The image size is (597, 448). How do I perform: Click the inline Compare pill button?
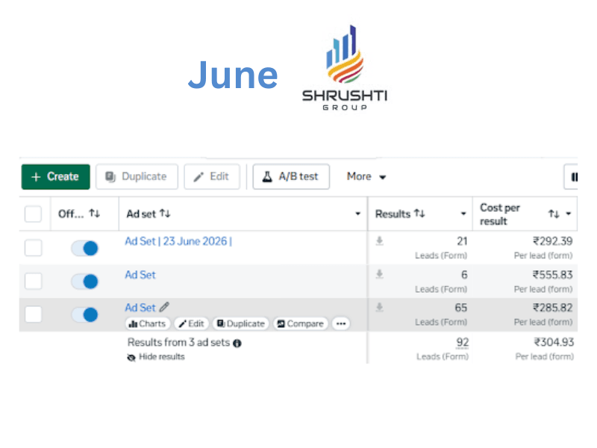pyautogui.click(x=301, y=324)
